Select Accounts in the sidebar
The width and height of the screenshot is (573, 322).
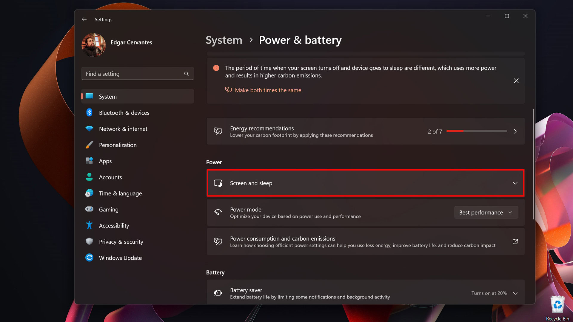110,177
